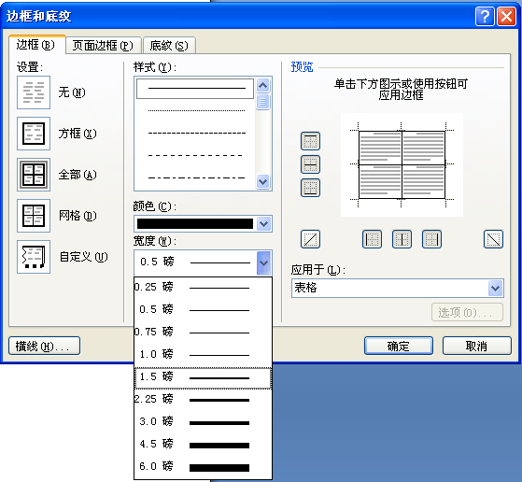This screenshot has height=482, width=522.
Task: Toggle the inside vertical border button
Action: pos(402,239)
